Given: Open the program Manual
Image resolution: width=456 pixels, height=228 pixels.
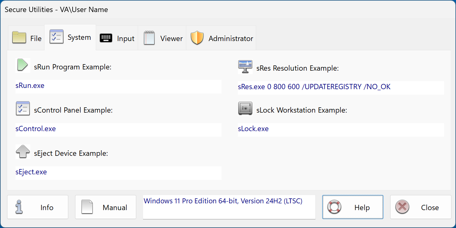Looking at the screenshot, I should [x=105, y=207].
